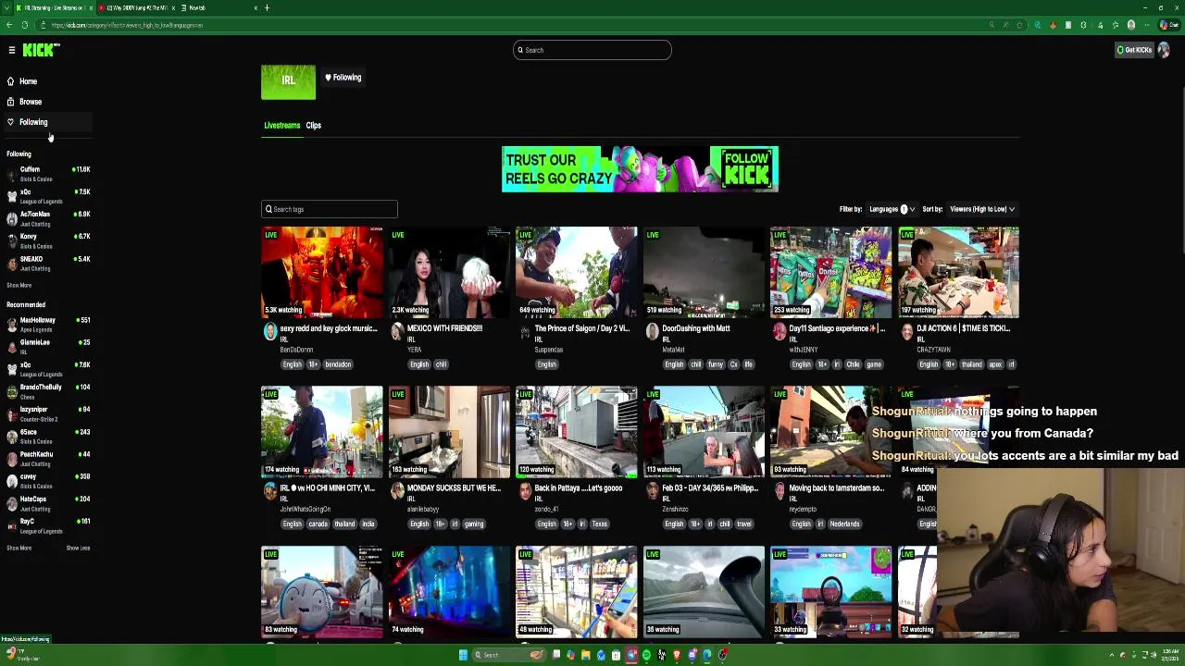The image size is (1185, 666).
Task: Open BrandoTheBully recommended channel
Action: click(46, 391)
